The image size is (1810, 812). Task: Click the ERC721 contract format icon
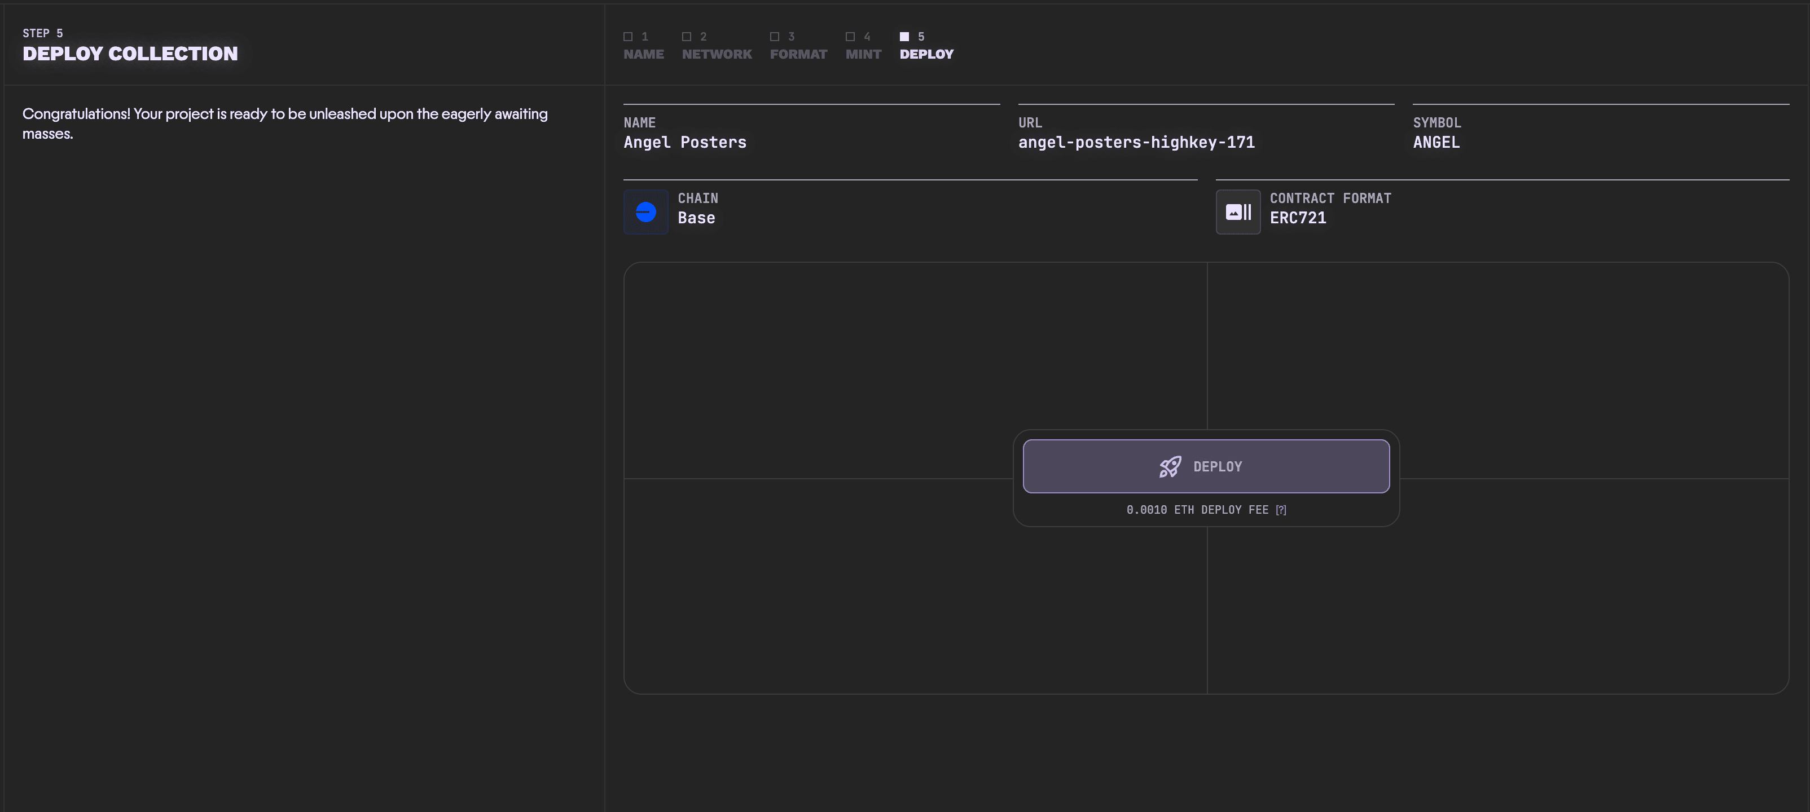coord(1237,211)
